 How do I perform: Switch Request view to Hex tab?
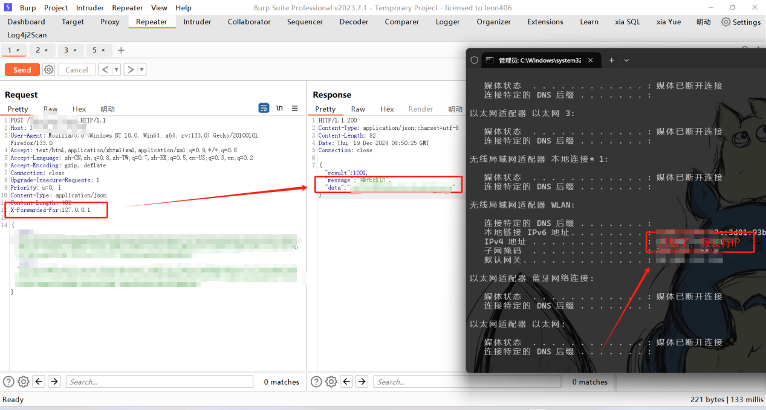[79, 109]
